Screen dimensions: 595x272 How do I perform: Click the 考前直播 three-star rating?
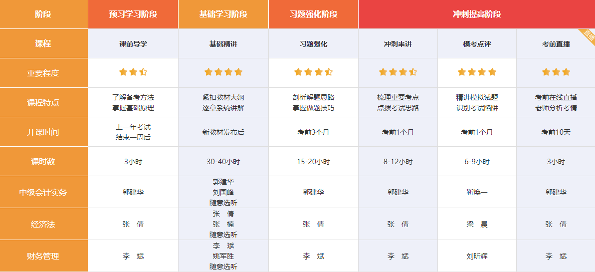click(556, 72)
